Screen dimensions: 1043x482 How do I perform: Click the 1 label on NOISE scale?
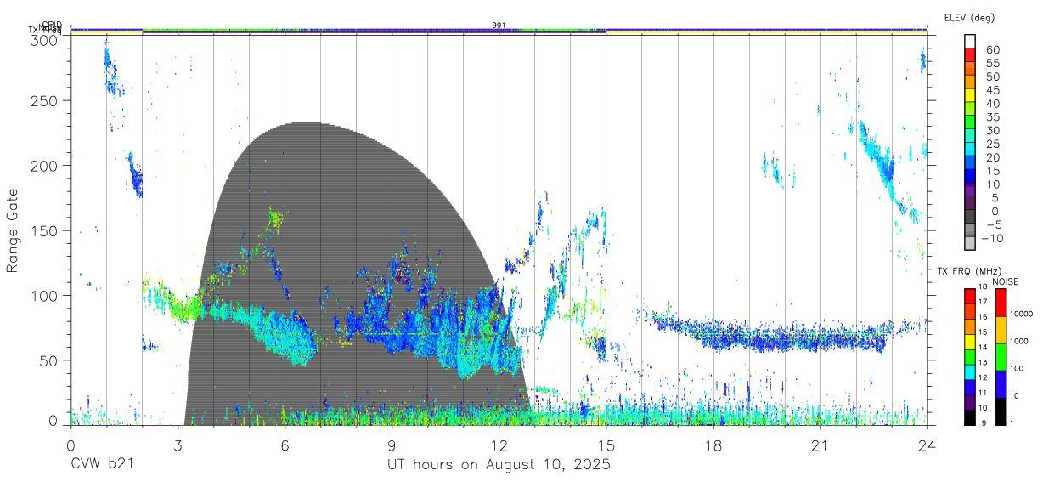[1013, 422]
